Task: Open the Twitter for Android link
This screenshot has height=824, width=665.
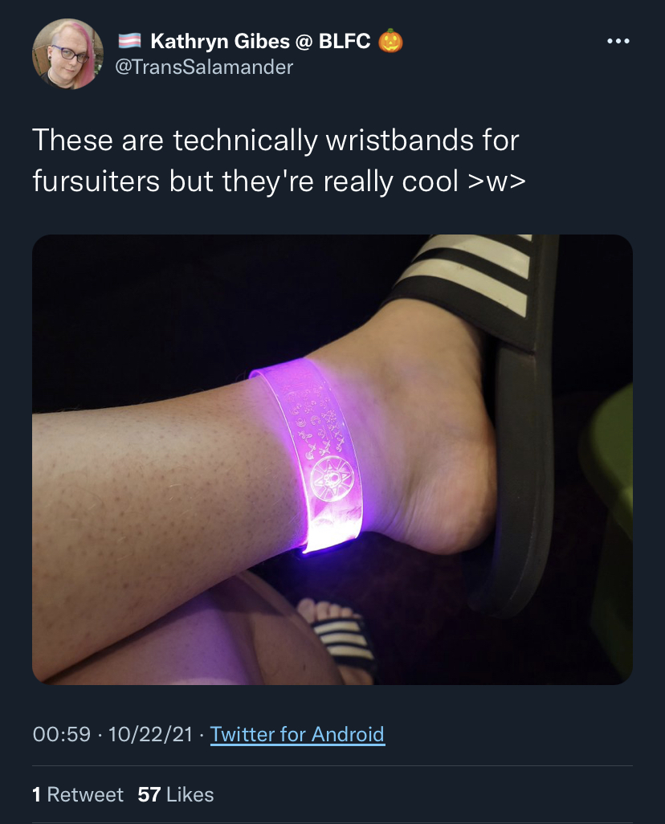Action: 297,734
